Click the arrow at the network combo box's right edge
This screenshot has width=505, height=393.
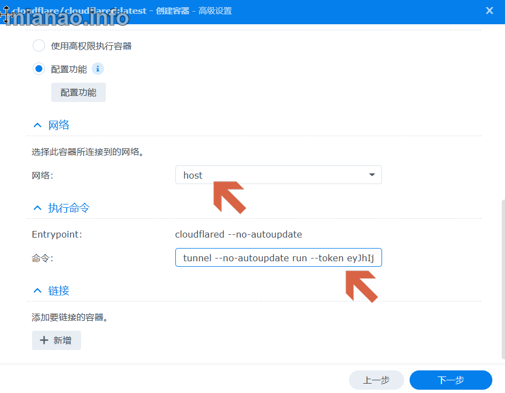(x=372, y=175)
